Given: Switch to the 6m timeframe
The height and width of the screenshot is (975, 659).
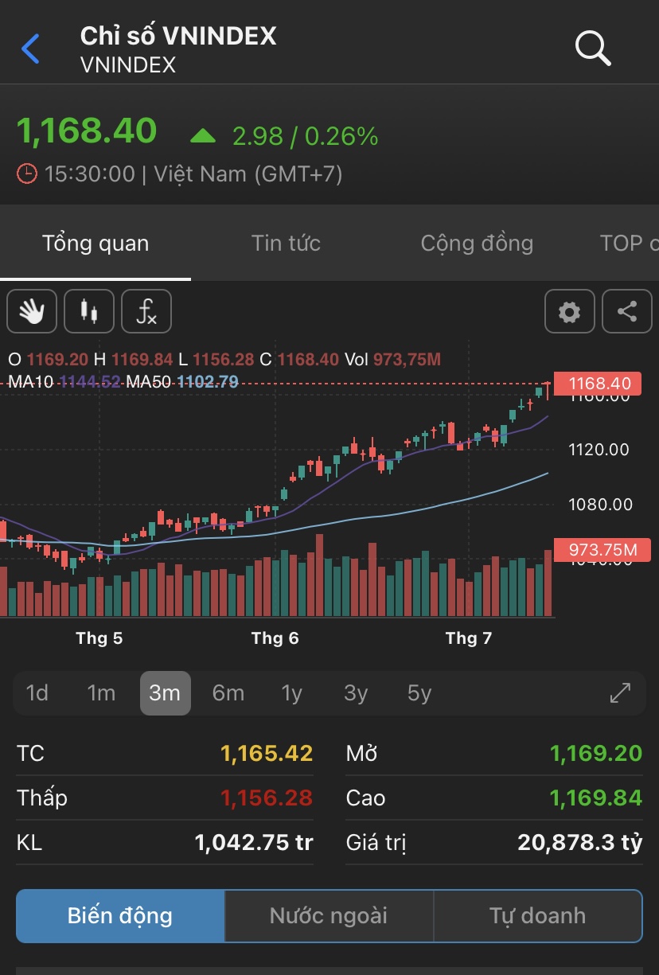Looking at the screenshot, I should point(228,693).
